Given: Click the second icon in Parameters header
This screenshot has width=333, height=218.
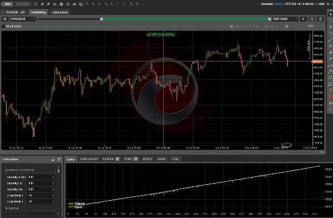Looking at the screenshot, I should click(x=59, y=159).
